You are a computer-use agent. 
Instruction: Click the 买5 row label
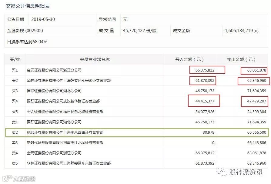coord(15,112)
